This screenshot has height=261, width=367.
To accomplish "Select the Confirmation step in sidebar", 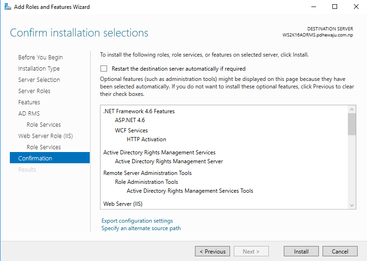I will 50,158.
